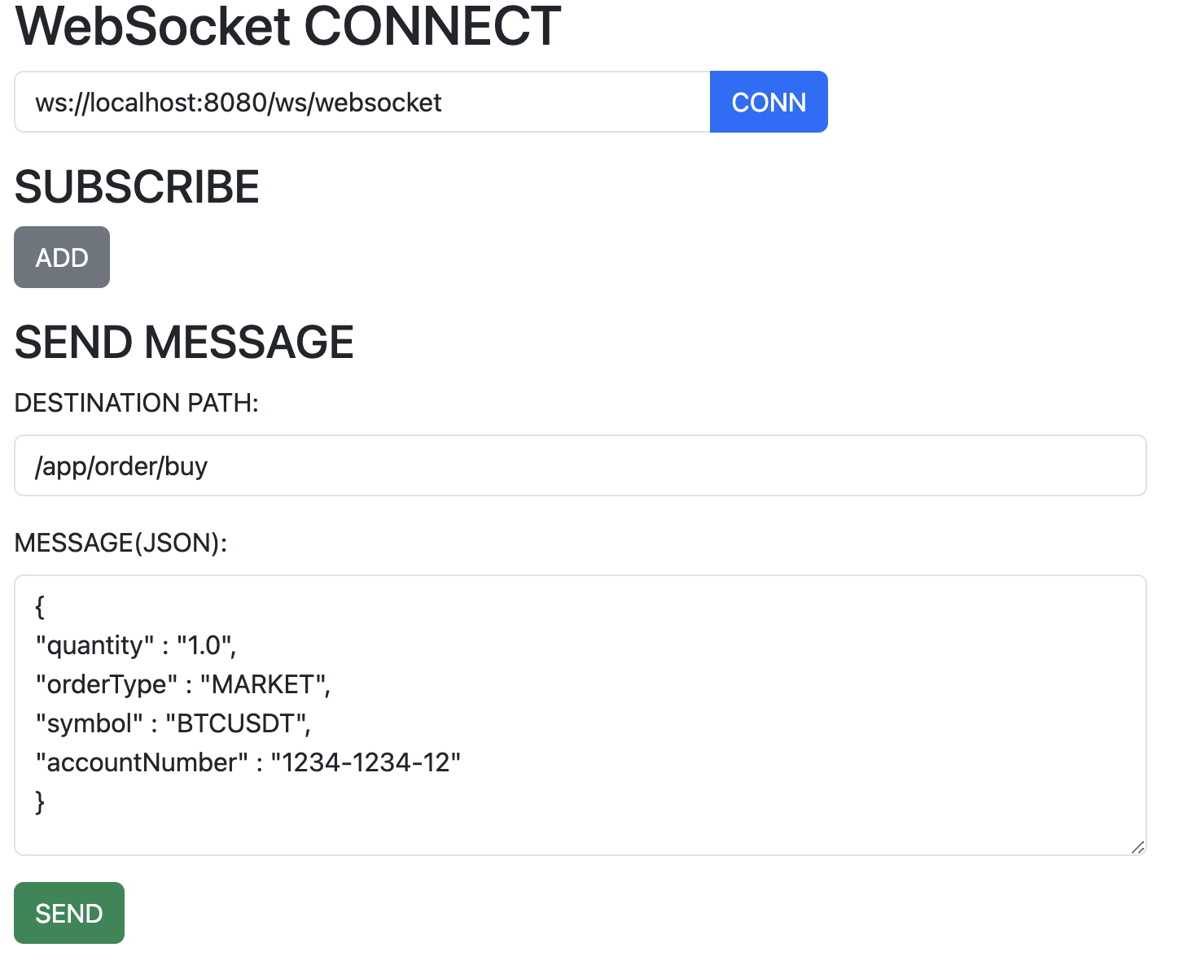
Task: Click the MESSAGE(JSON) label
Action: (121, 542)
